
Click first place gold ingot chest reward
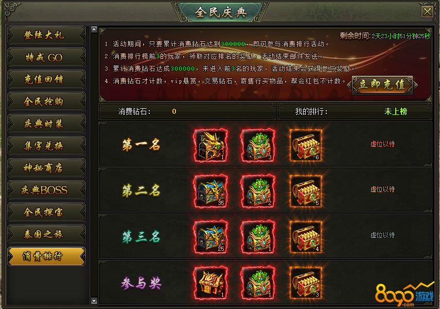point(306,145)
